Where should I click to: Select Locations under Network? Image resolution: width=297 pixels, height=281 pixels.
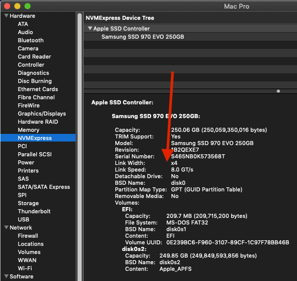click(x=31, y=243)
